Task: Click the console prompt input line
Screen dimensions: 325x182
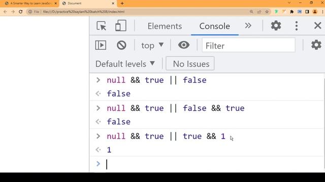Action: [207, 164]
